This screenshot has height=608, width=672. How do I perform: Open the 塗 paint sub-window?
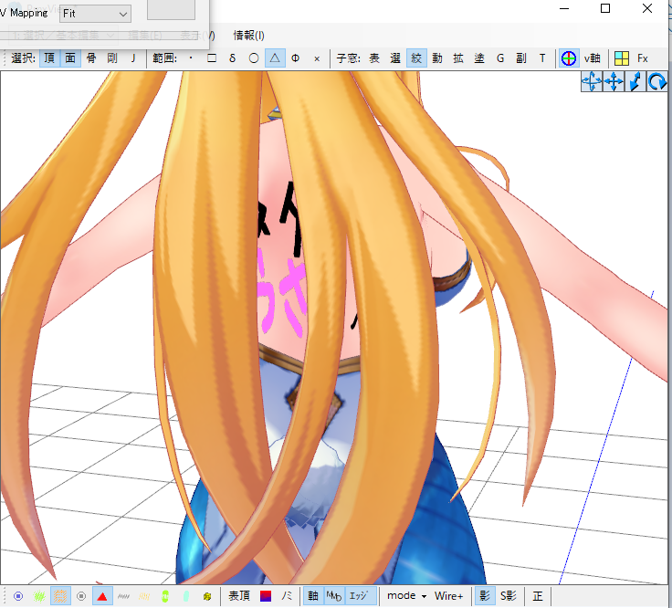[x=479, y=58]
